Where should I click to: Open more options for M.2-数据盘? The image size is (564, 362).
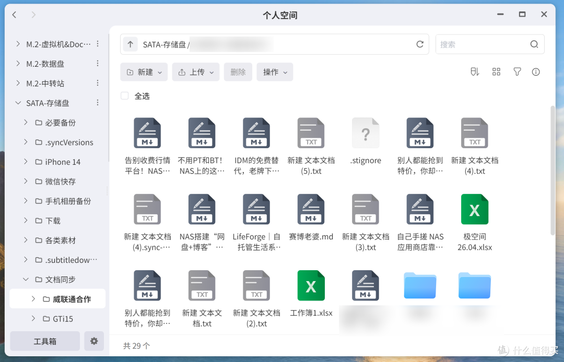click(98, 63)
